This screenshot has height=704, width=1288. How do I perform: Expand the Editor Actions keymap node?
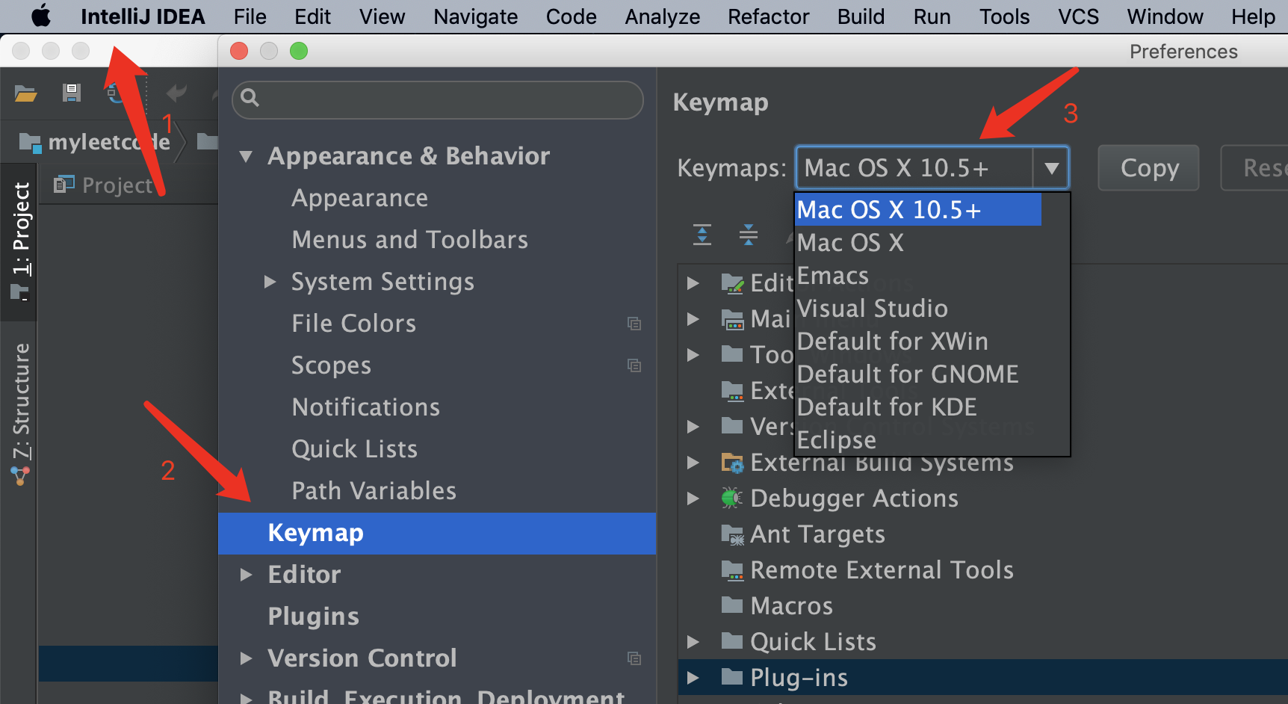click(x=693, y=283)
